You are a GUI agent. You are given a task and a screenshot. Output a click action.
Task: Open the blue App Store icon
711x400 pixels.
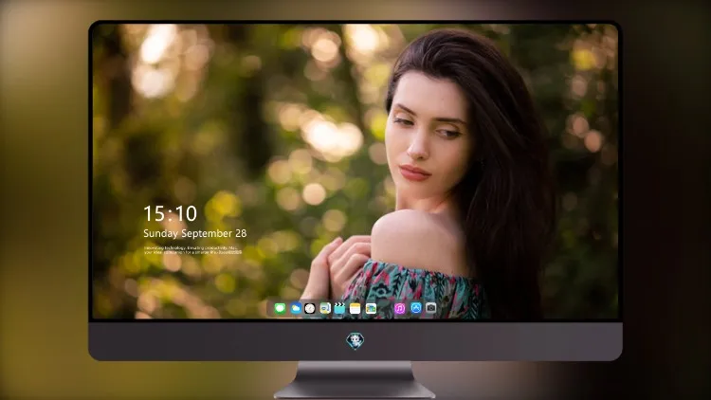tap(416, 308)
